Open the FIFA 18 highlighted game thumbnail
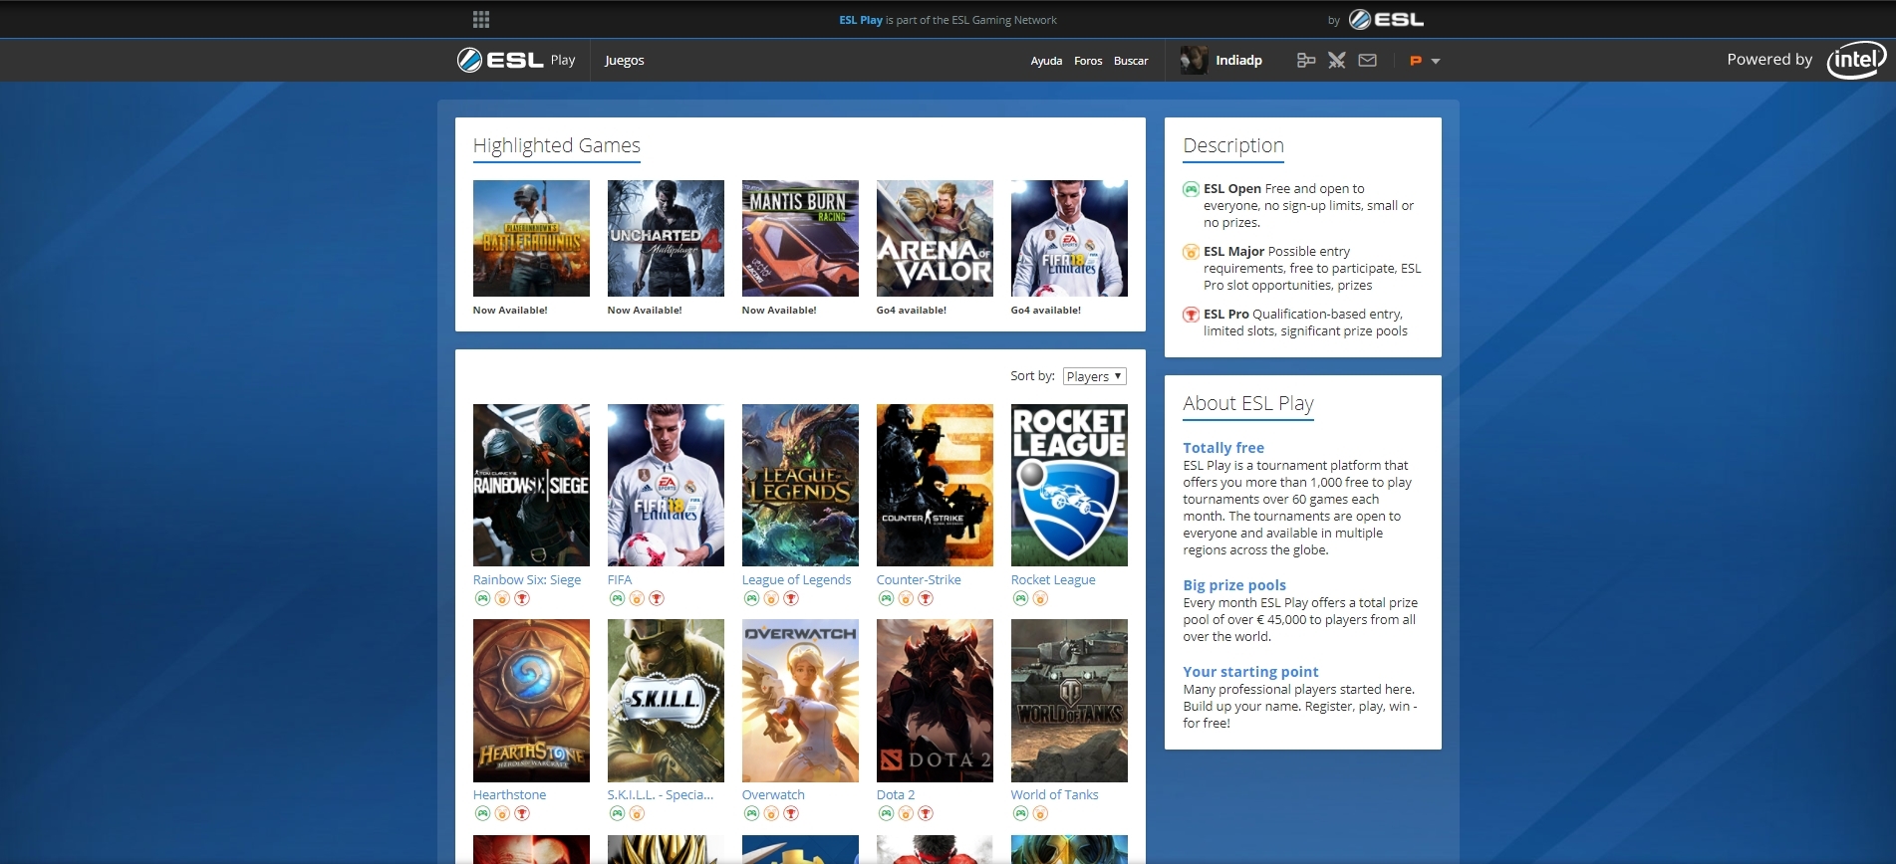Screen dimensions: 1896x864 pyautogui.click(x=1069, y=238)
